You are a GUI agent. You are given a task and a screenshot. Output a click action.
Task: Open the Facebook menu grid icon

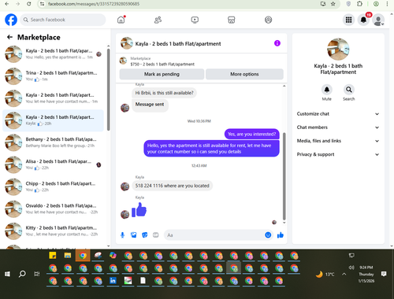(348, 20)
